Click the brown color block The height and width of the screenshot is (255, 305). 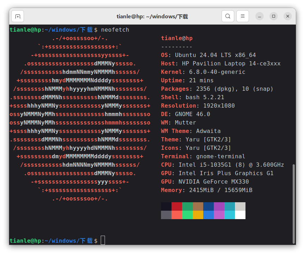tap(198, 206)
